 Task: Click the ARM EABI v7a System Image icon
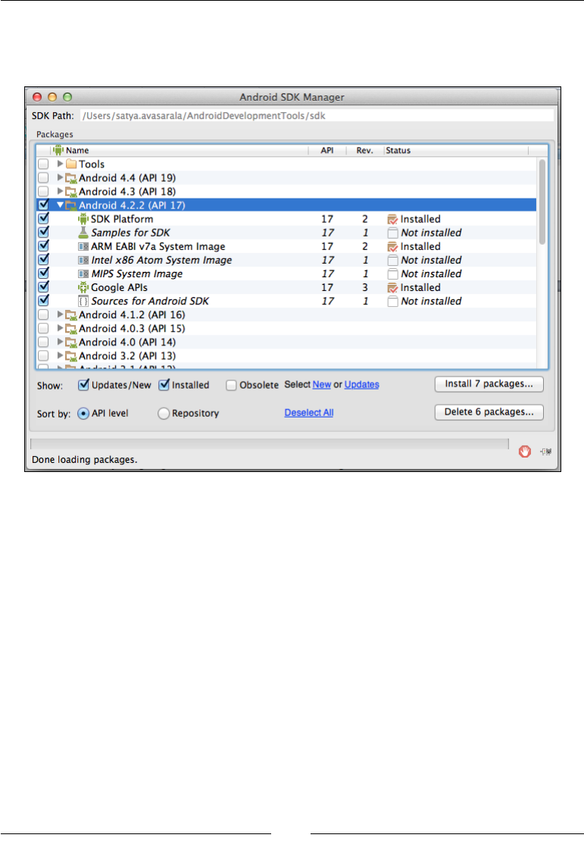tap(83, 247)
